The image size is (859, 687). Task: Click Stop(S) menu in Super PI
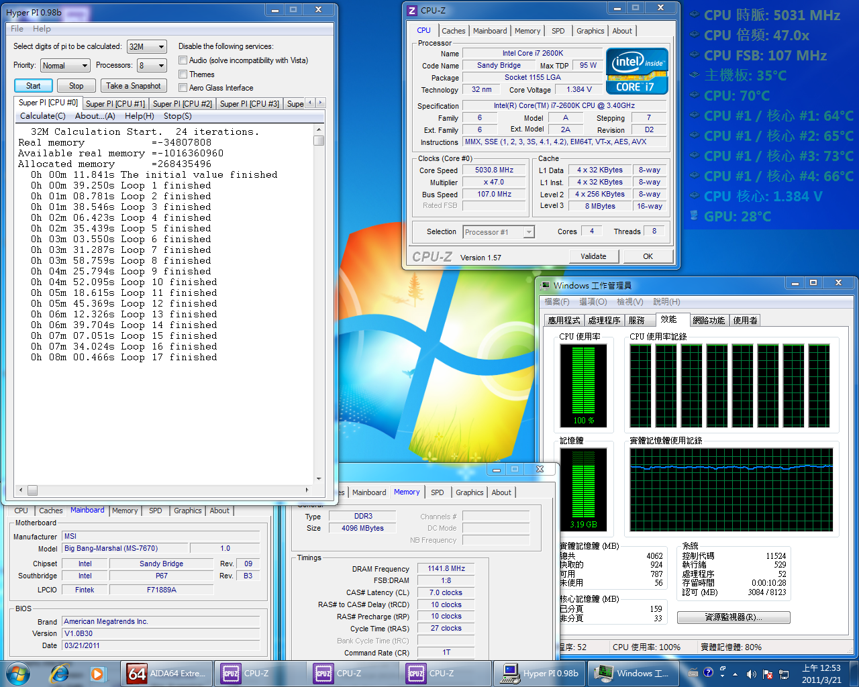pyautogui.click(x=177, y=116)
